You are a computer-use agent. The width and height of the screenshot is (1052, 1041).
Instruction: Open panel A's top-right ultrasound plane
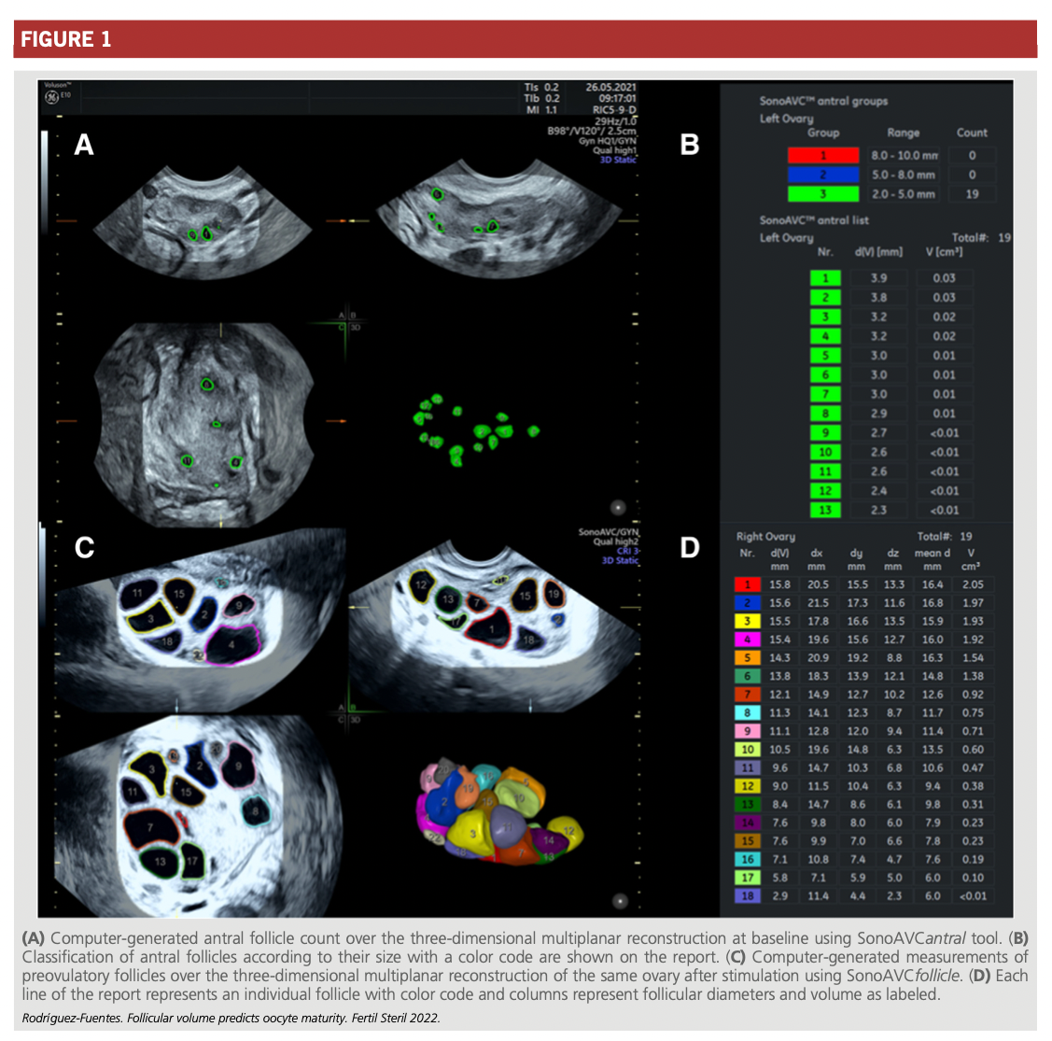click(x=499, y=218)
